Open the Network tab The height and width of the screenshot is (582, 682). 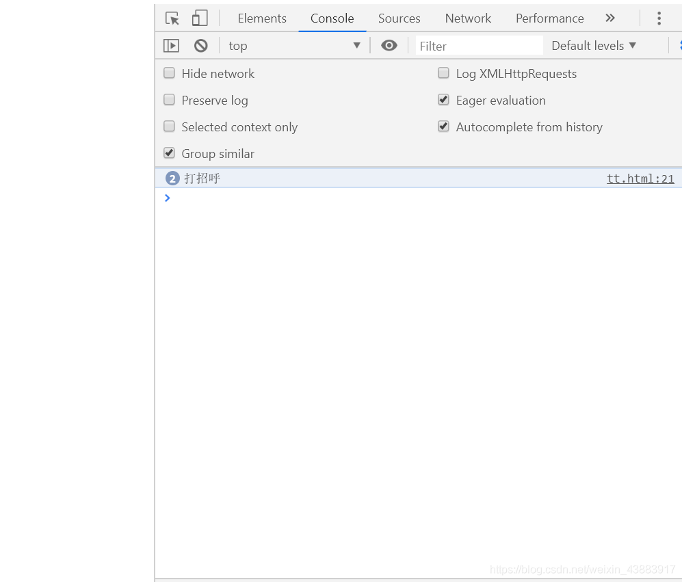468,18
